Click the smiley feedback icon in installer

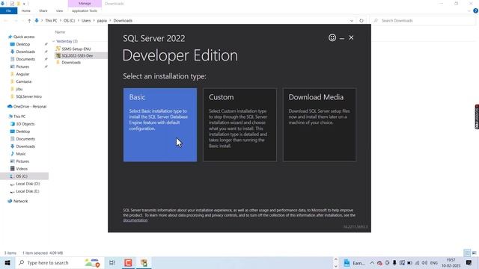tap(332, 37)
